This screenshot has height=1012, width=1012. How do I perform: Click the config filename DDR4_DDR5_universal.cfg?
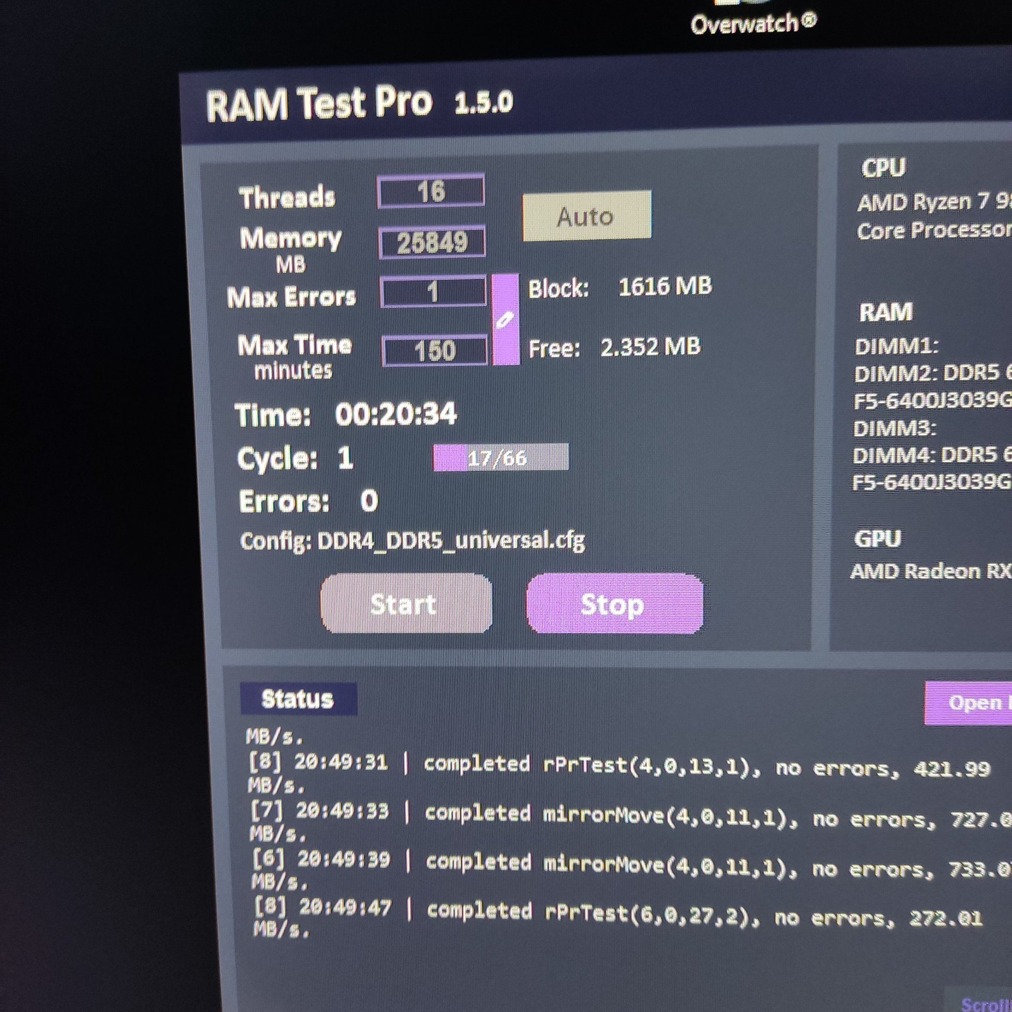tap(451, 540)
